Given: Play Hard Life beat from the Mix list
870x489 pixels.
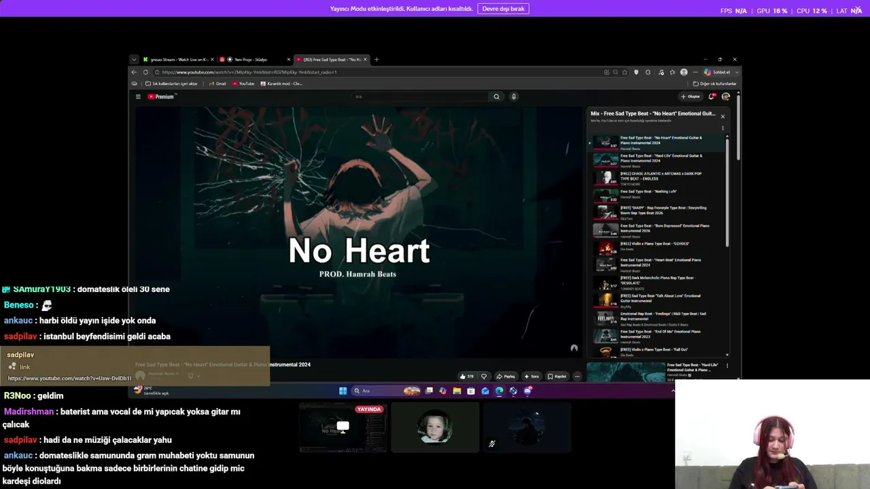Looking at the screenshot, I should click(658, 160).
